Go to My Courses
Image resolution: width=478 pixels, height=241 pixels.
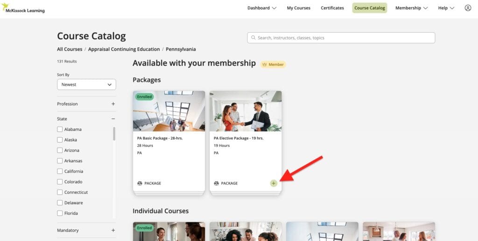point(299,8)
